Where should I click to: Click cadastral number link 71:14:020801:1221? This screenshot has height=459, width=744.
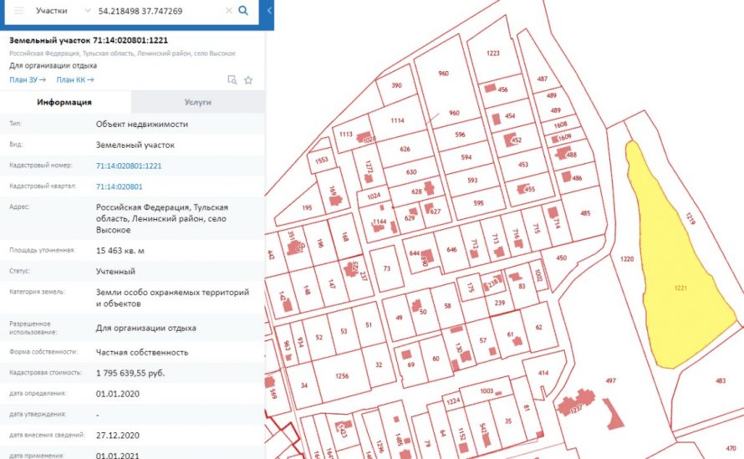[x=129, y=166]
